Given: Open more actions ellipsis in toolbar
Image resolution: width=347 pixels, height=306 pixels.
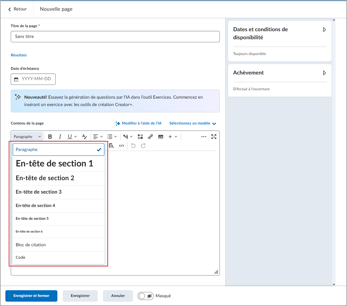Looking at the screenshot, I should (x=204, y=137).
